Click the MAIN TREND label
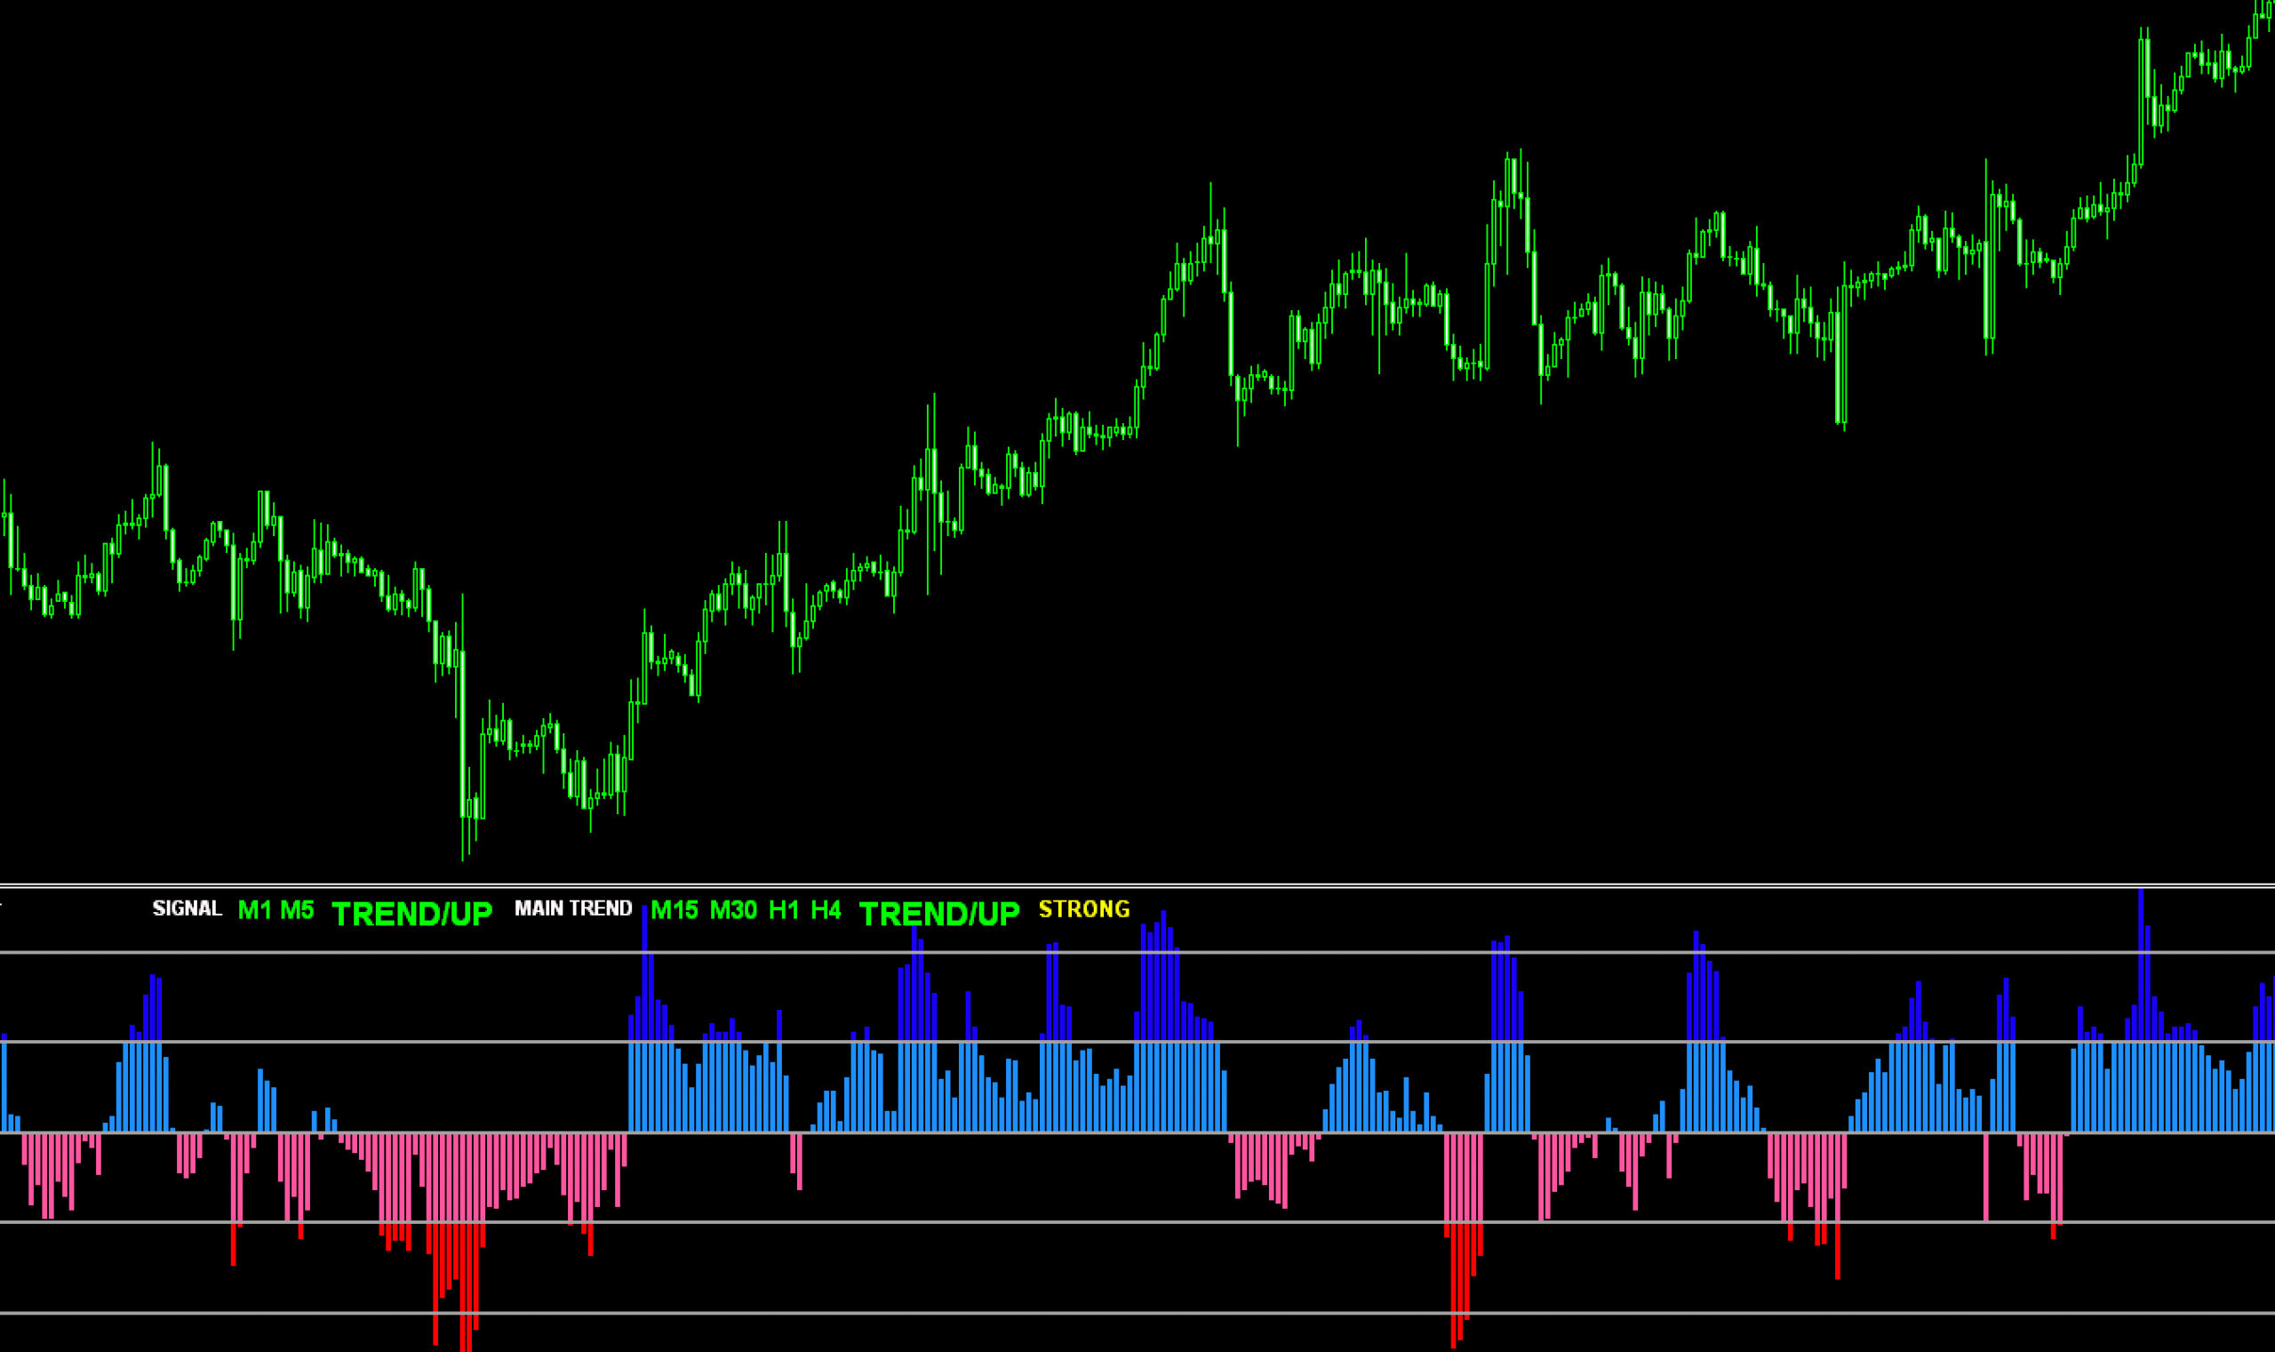The image size is (2275, 1352). (x=573, y=908)
